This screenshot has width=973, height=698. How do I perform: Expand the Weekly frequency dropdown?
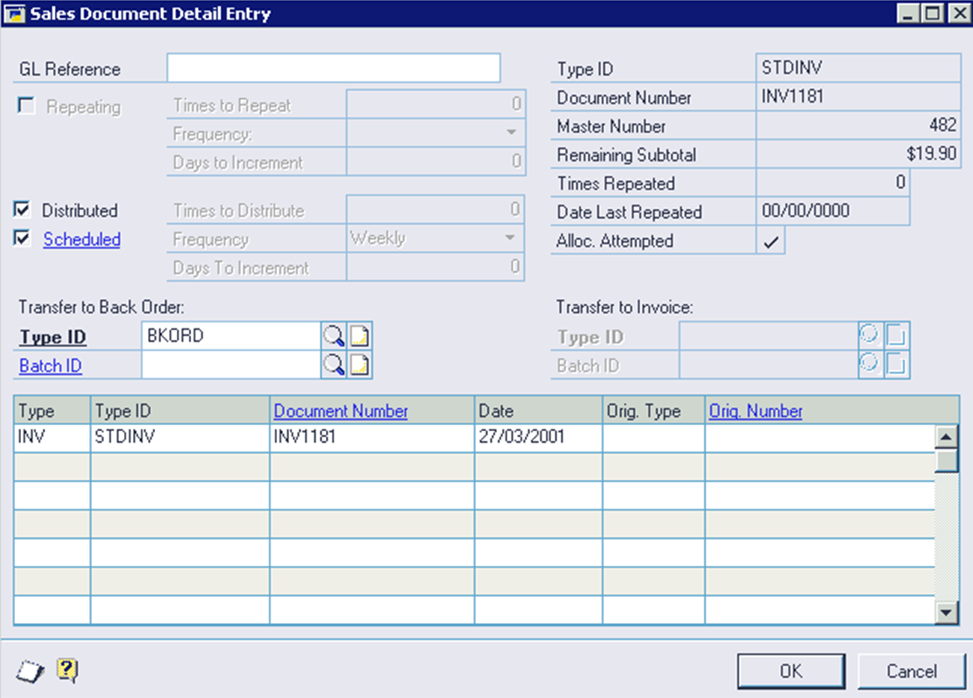point(511,239)
